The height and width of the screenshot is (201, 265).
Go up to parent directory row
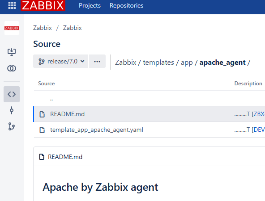coord(51,99)
